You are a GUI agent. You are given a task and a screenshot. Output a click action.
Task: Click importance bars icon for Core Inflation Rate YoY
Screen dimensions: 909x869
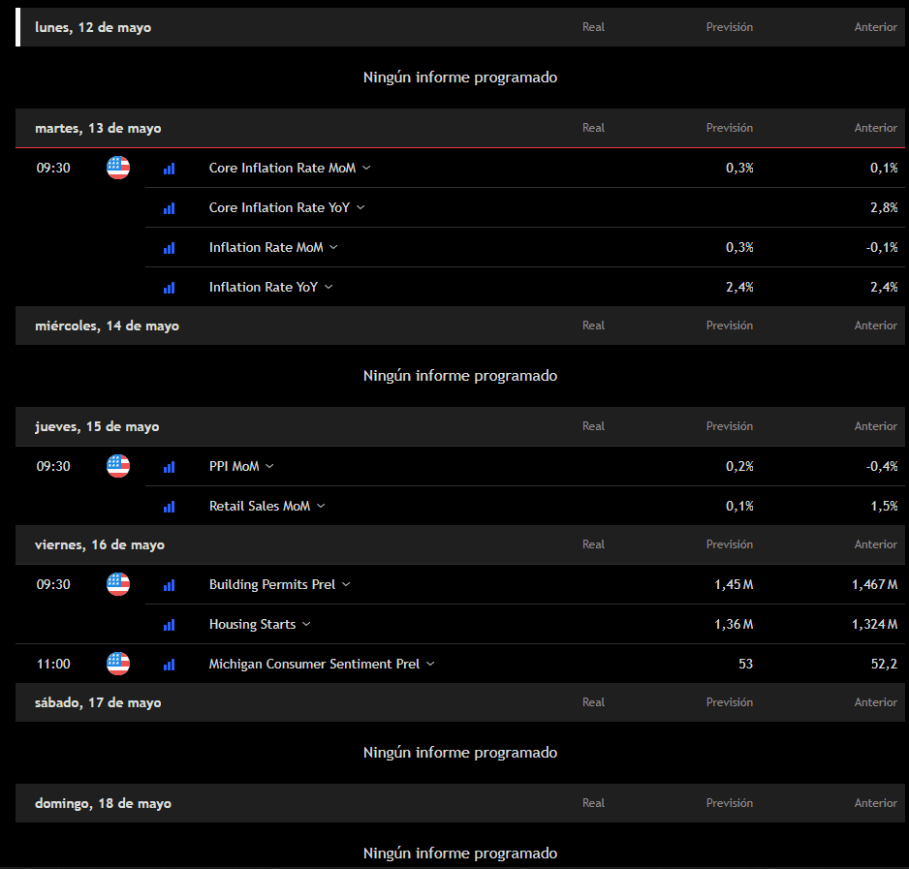170,207
